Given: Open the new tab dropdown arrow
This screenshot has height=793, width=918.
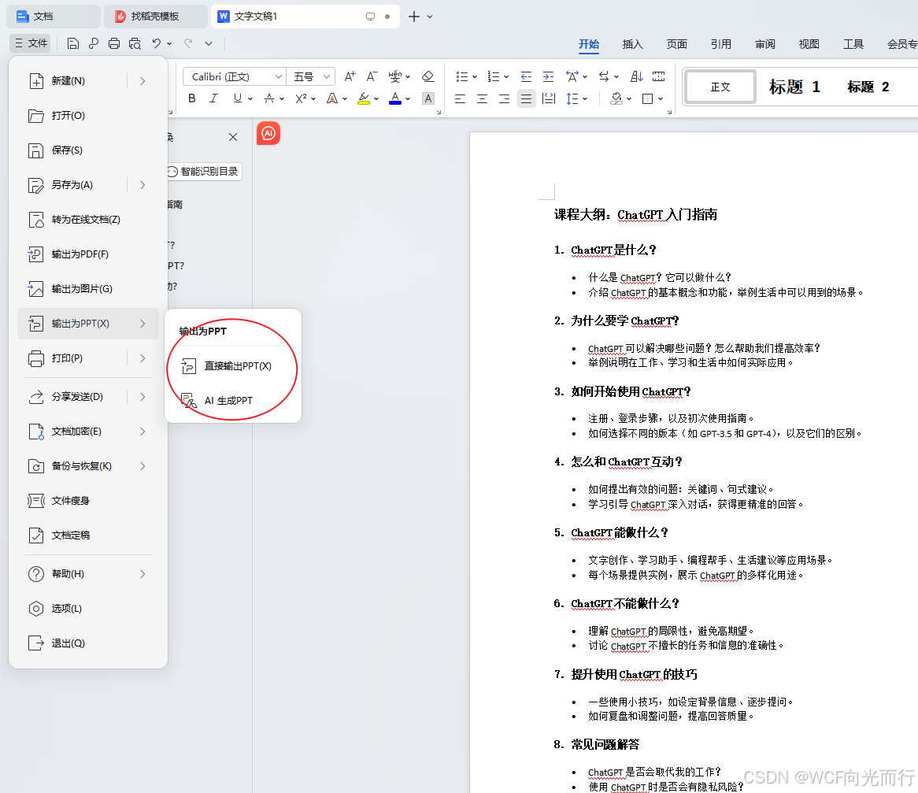Looking at the screenshot, I should point(430,17).
